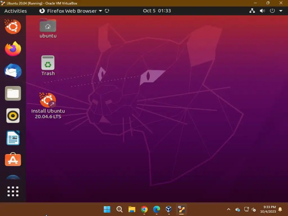The height and width of the screenshot is (216, 288).
Task: Open the ubuntu home folder desktop icon
Action: [48, 28]
